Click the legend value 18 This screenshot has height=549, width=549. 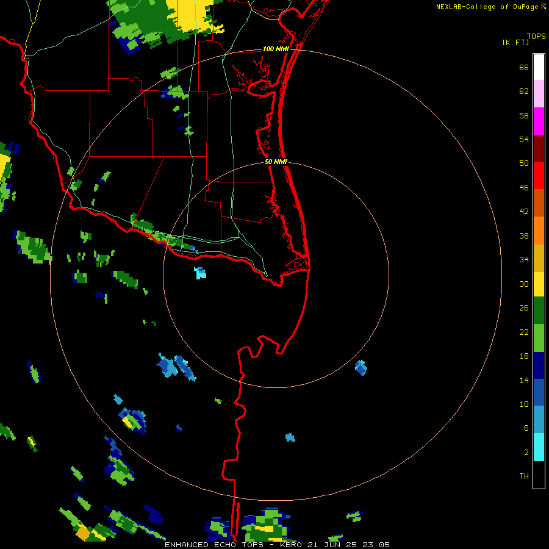pos(524,356)
